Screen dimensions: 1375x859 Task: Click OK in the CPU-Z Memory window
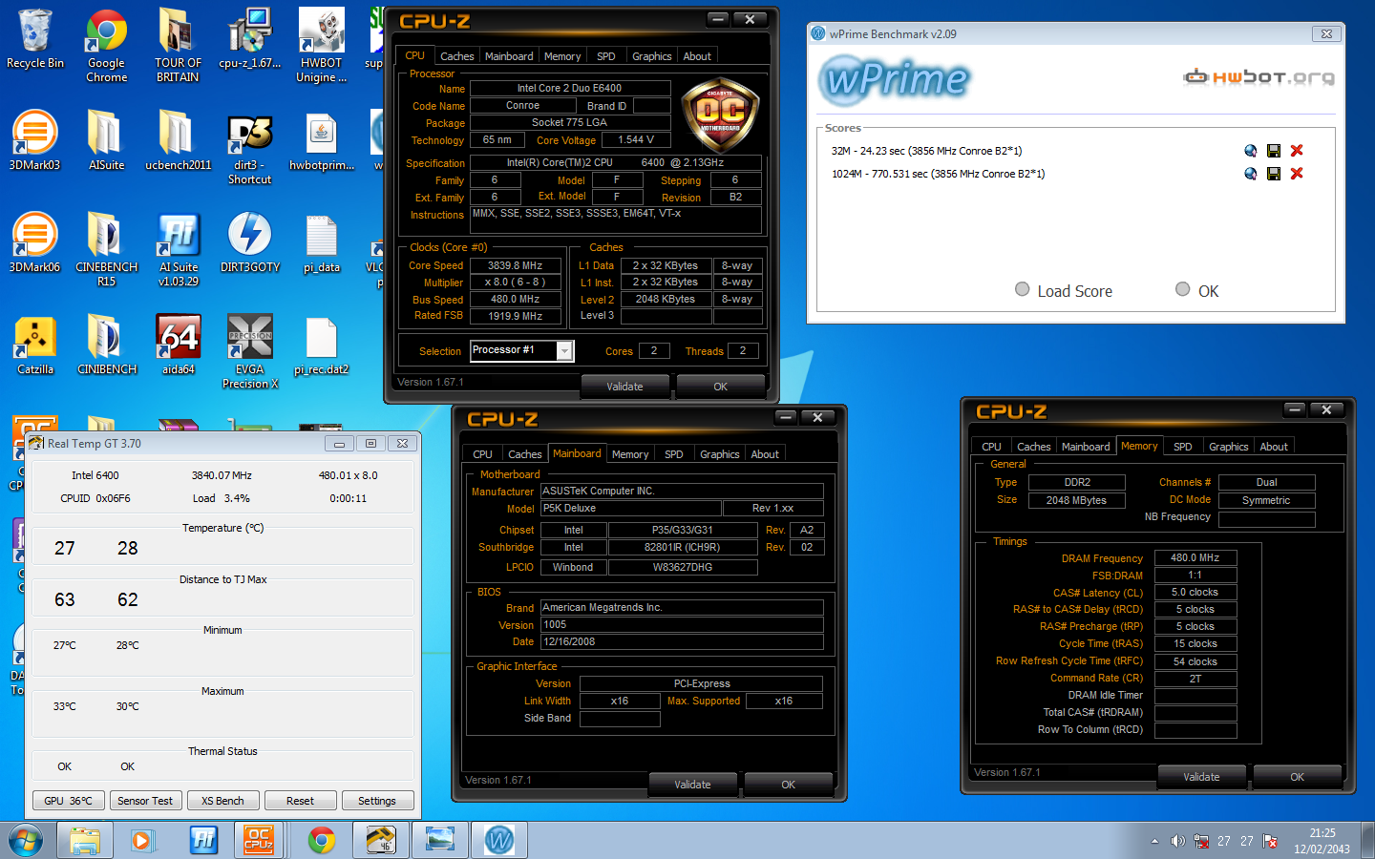[1297, 777]
